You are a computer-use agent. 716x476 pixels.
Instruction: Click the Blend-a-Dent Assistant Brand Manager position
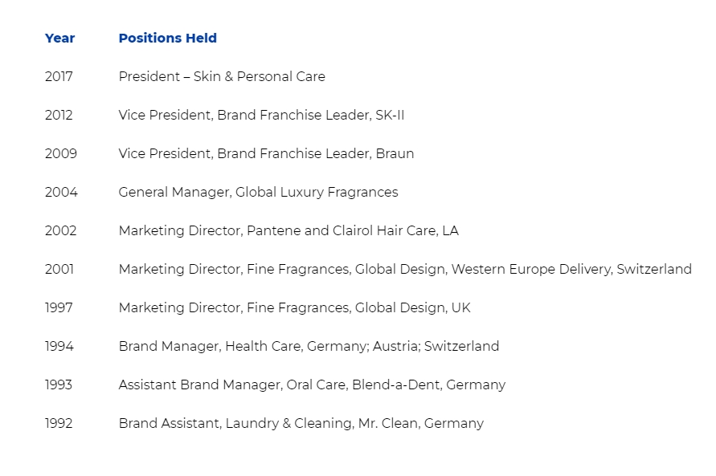(312, 384)
